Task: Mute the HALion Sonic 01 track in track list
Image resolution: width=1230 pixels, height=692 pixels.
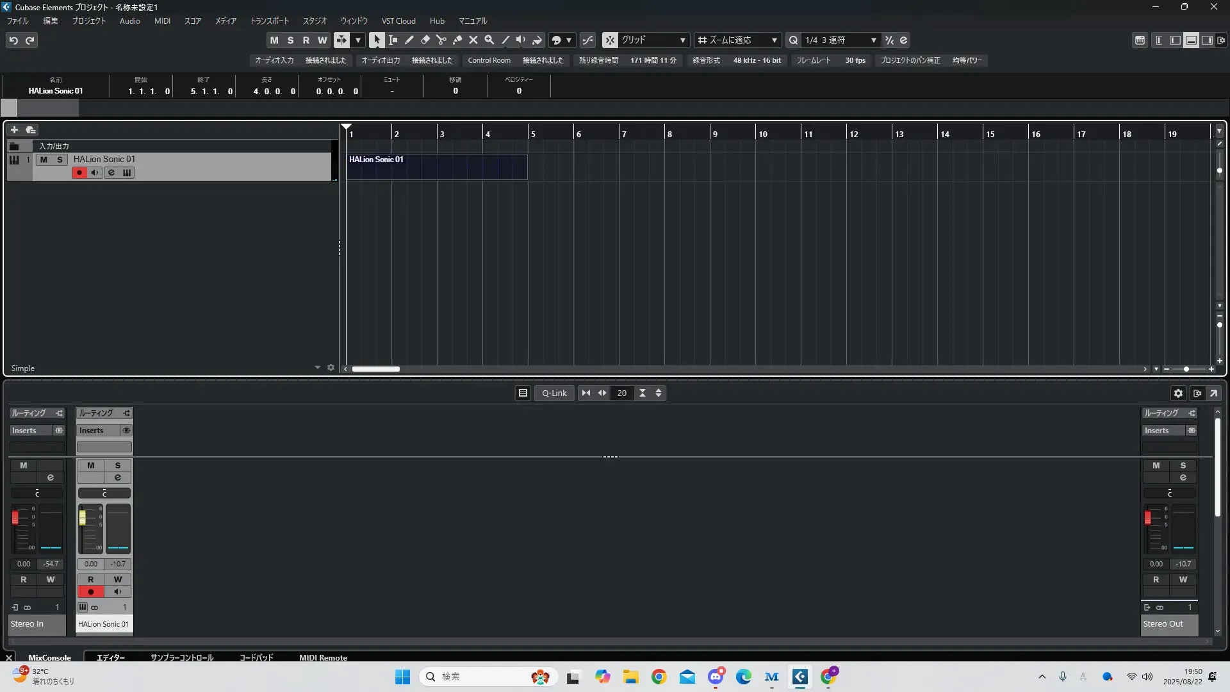Action: pos(44,160)
